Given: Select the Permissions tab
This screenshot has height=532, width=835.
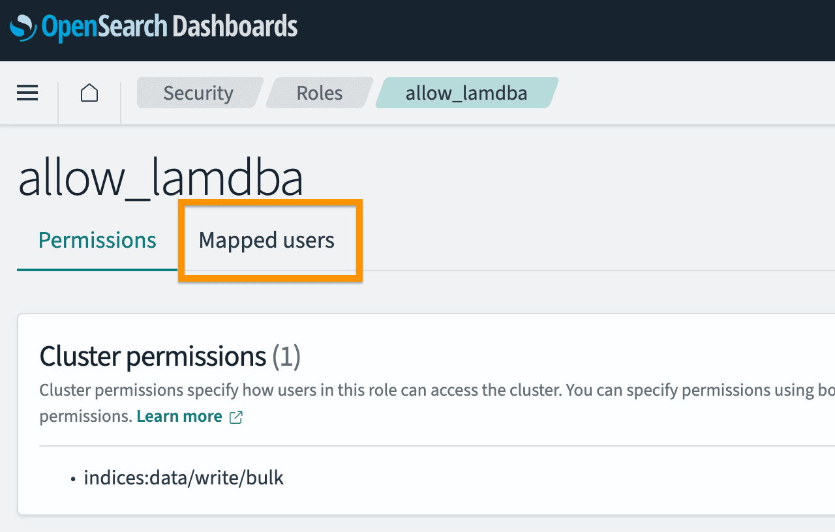Looking at the screenshot, I should pyautogui.click(x=97, y=241).
